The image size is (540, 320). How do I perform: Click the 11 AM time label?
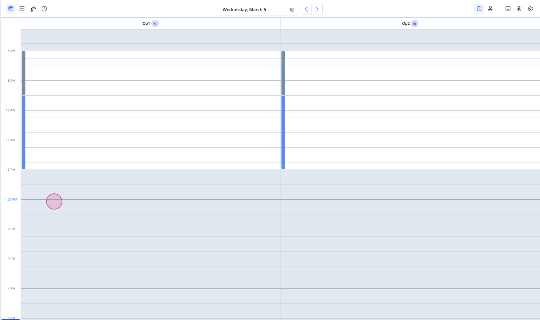click(11, 140)
